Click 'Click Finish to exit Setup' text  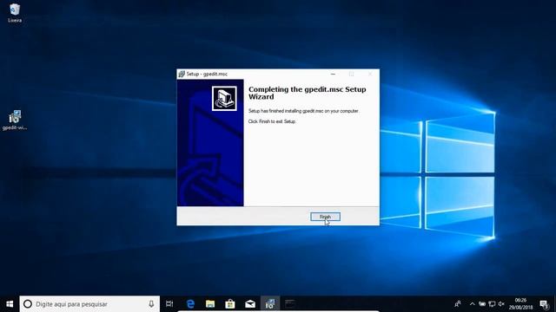[x=272, y=121]
